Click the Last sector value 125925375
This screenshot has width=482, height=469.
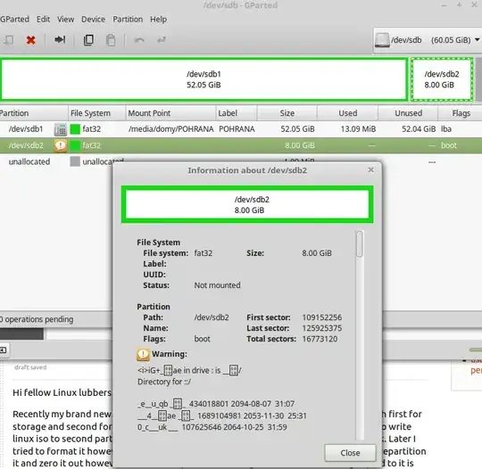322,328
